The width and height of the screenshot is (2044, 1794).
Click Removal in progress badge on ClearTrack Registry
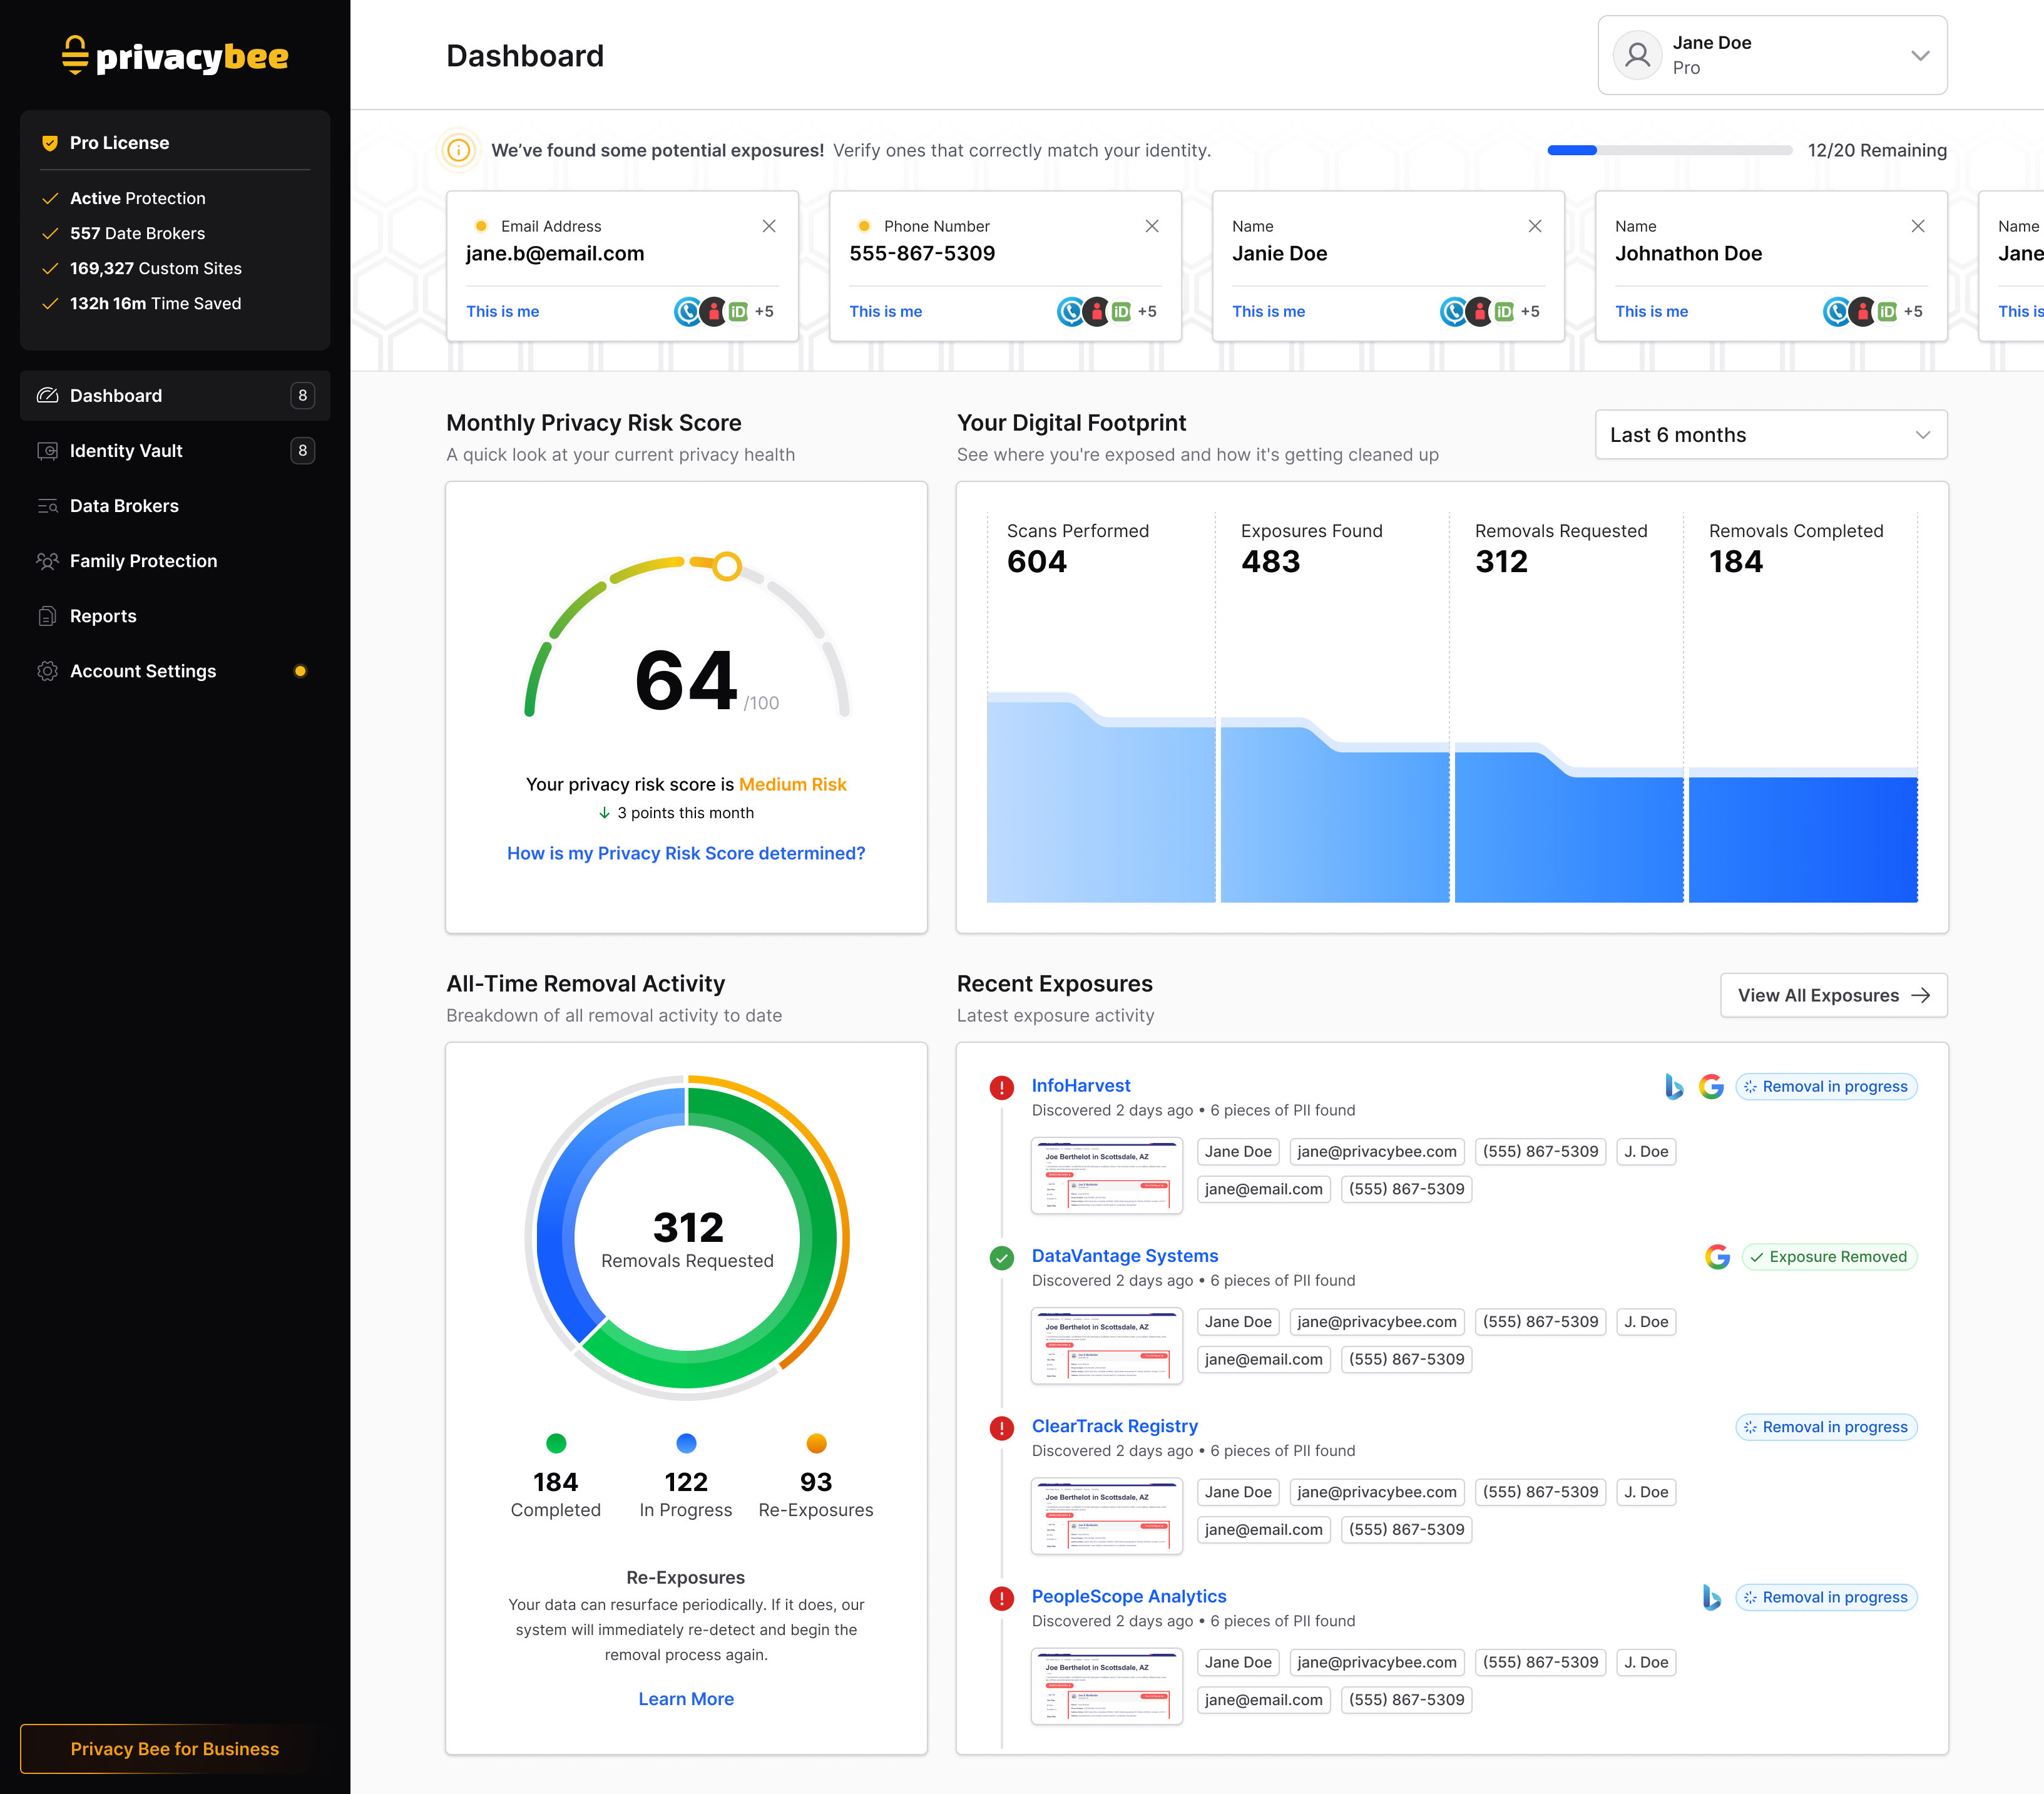tap(1826, 1427)
